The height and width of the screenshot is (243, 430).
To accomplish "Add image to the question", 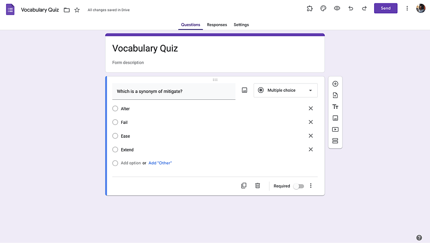I will (x=244, y=90).
